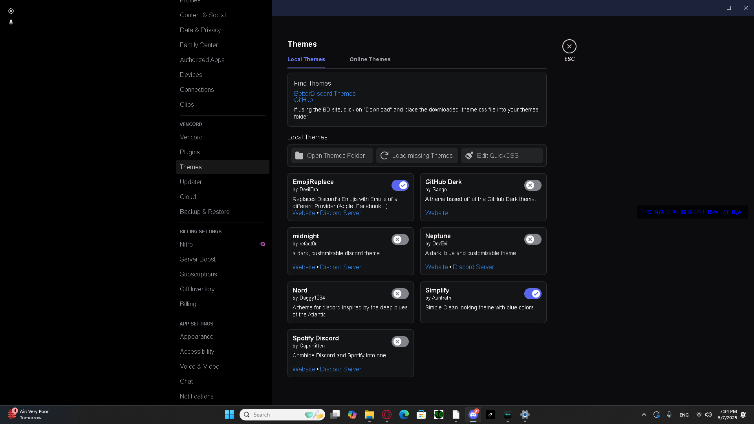Open File Explorer from the taskbar

[x=369, y=415]
